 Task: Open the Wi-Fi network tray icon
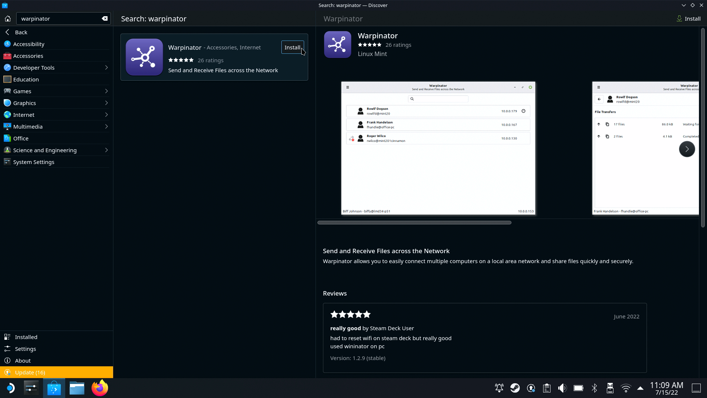[x=626, y=388]
